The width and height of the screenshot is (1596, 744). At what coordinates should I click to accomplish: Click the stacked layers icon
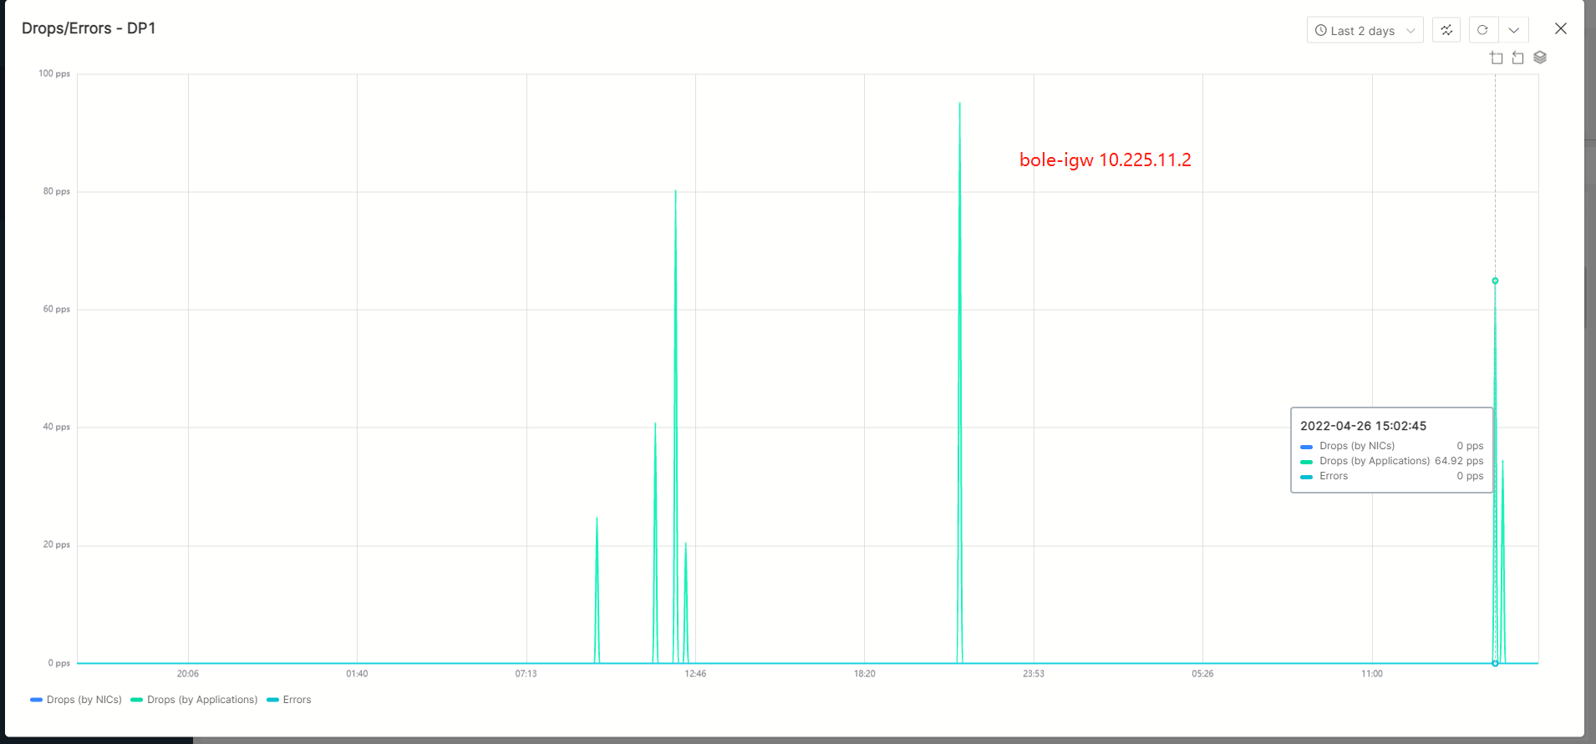pyautogui.click(x=1540, y=58)
